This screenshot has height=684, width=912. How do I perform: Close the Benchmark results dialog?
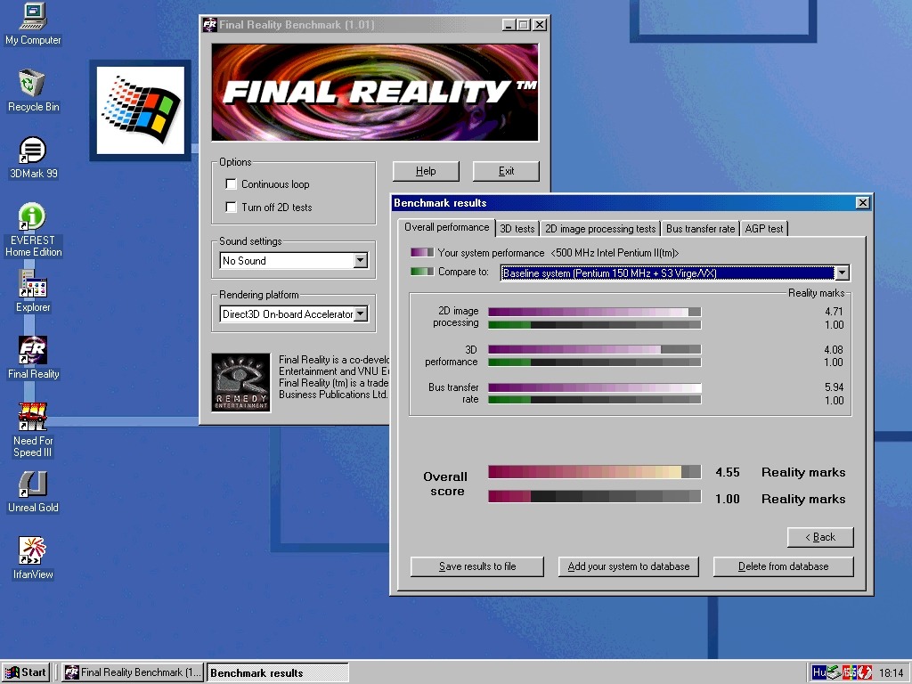(x=862, y=202)
